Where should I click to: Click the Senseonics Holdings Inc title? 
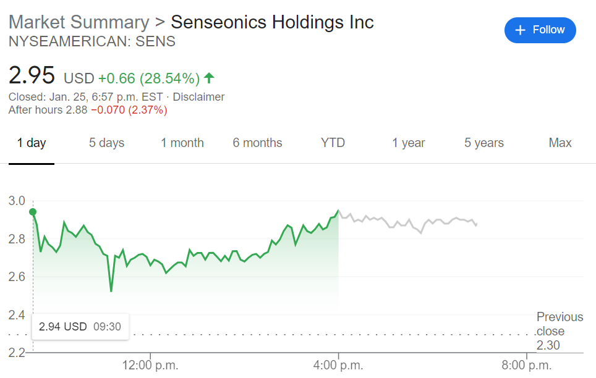(272, 22)
